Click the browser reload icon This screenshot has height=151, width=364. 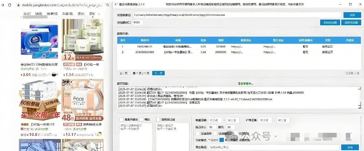tap(10, 5)
